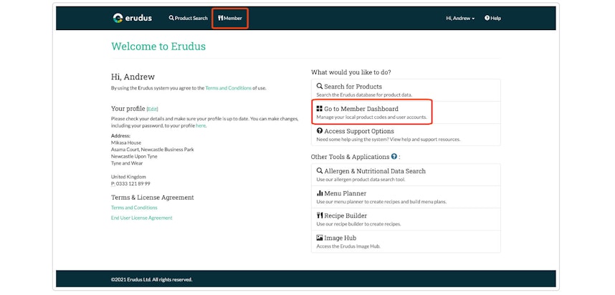Click the Newcastle Upon Tyne address line
Screen dimensions: 615x295
point(134,156)
